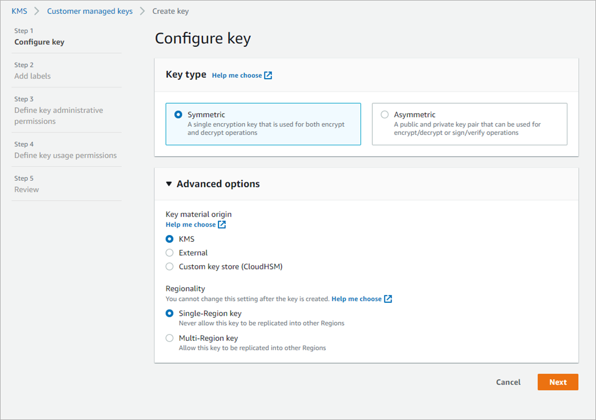Open Help me choose link for Key type
596x420 pixels.
237,76
